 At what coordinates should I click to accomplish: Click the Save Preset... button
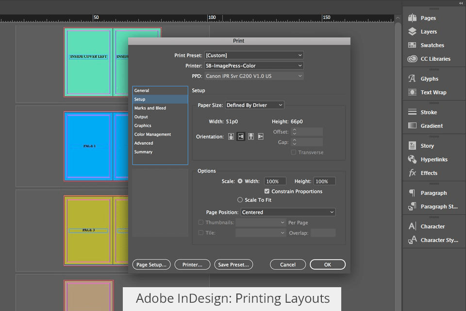(x=233, y=264)
